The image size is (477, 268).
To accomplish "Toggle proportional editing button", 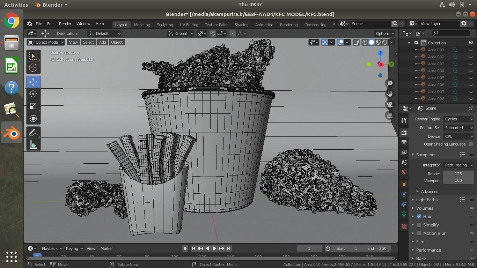I will [x=233, y=33].
